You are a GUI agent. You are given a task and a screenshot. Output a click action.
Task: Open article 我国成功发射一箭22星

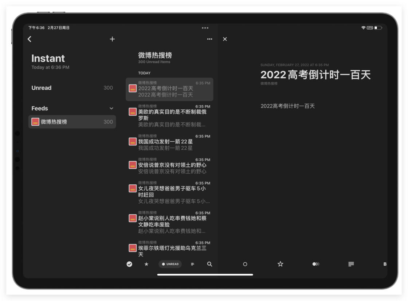click(x=169, y=142)
